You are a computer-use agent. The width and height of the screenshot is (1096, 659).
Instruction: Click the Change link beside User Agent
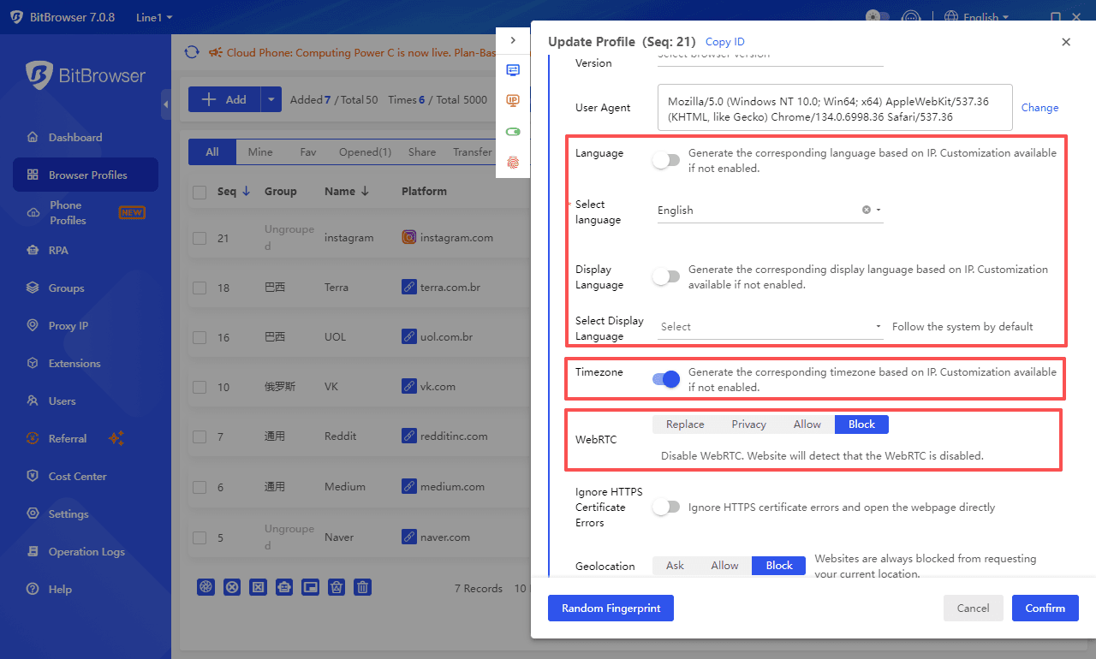pos(1039,108)
